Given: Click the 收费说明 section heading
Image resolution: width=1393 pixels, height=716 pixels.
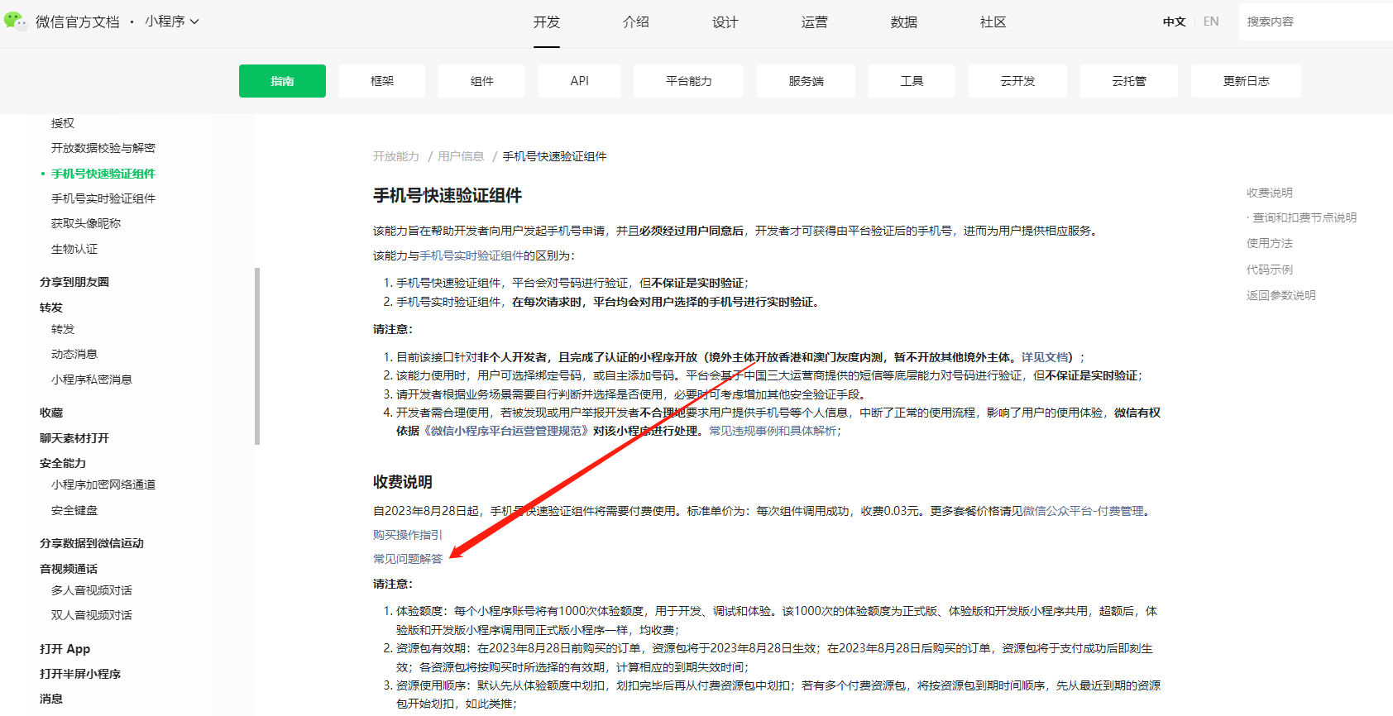Looking at the screenshot, I should (x=403, y=482).
